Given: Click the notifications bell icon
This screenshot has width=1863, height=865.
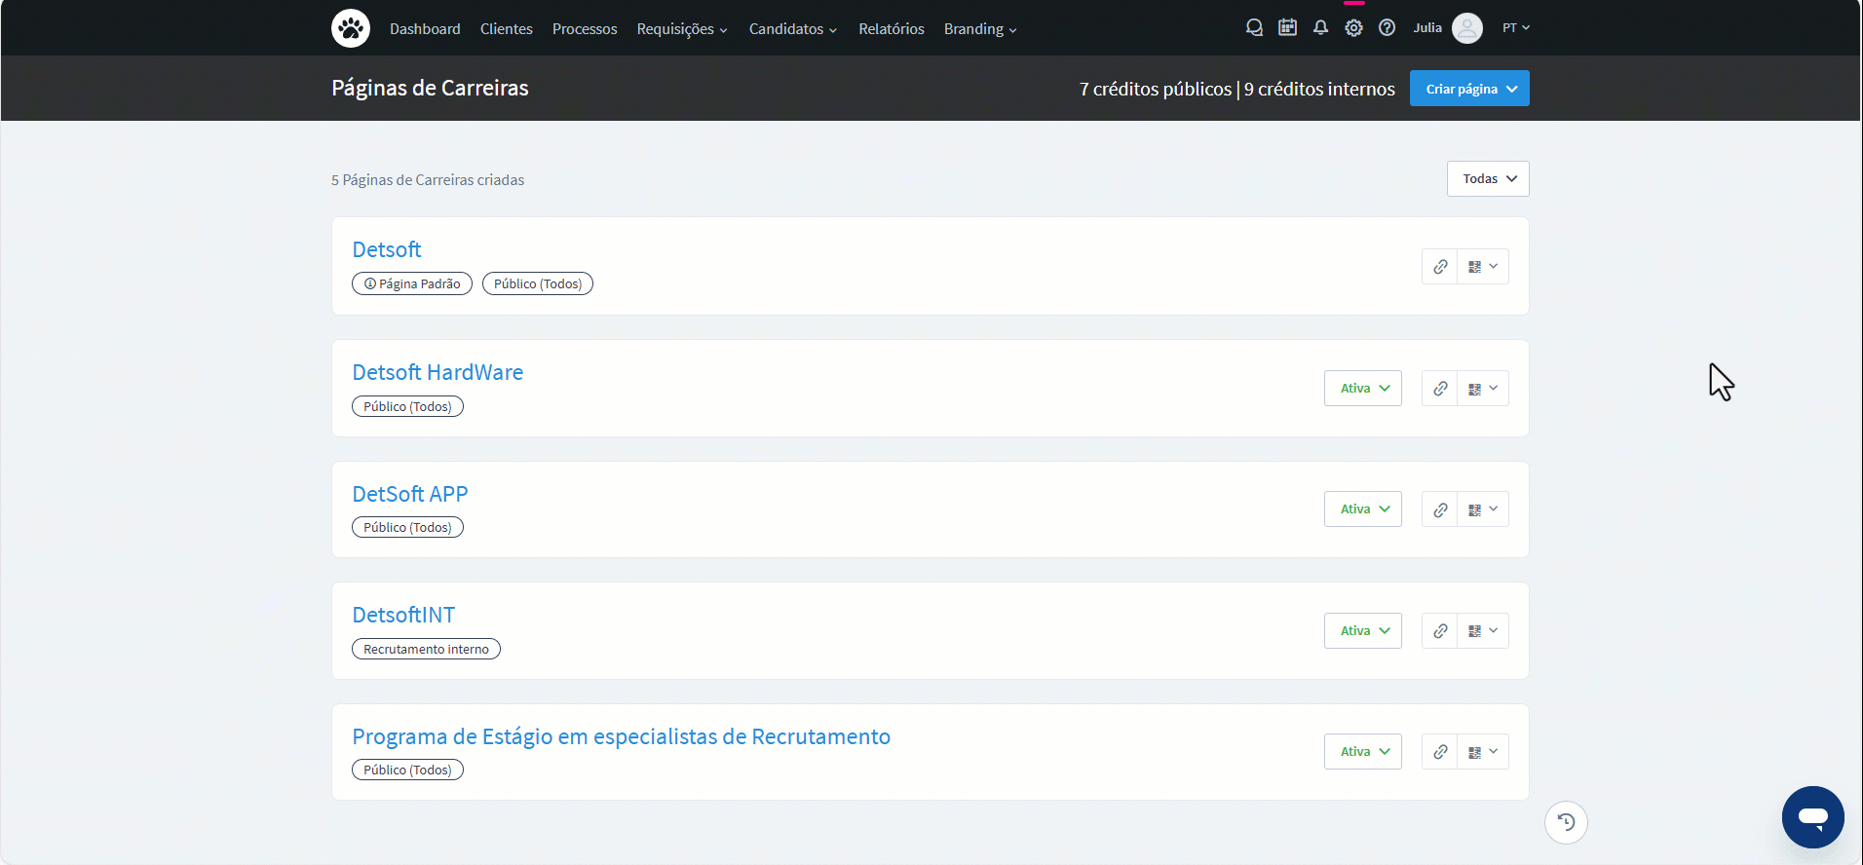Looking at the screenshot, I should 1320,28.
